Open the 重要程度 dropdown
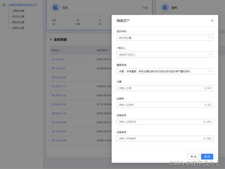 (165, 71)
